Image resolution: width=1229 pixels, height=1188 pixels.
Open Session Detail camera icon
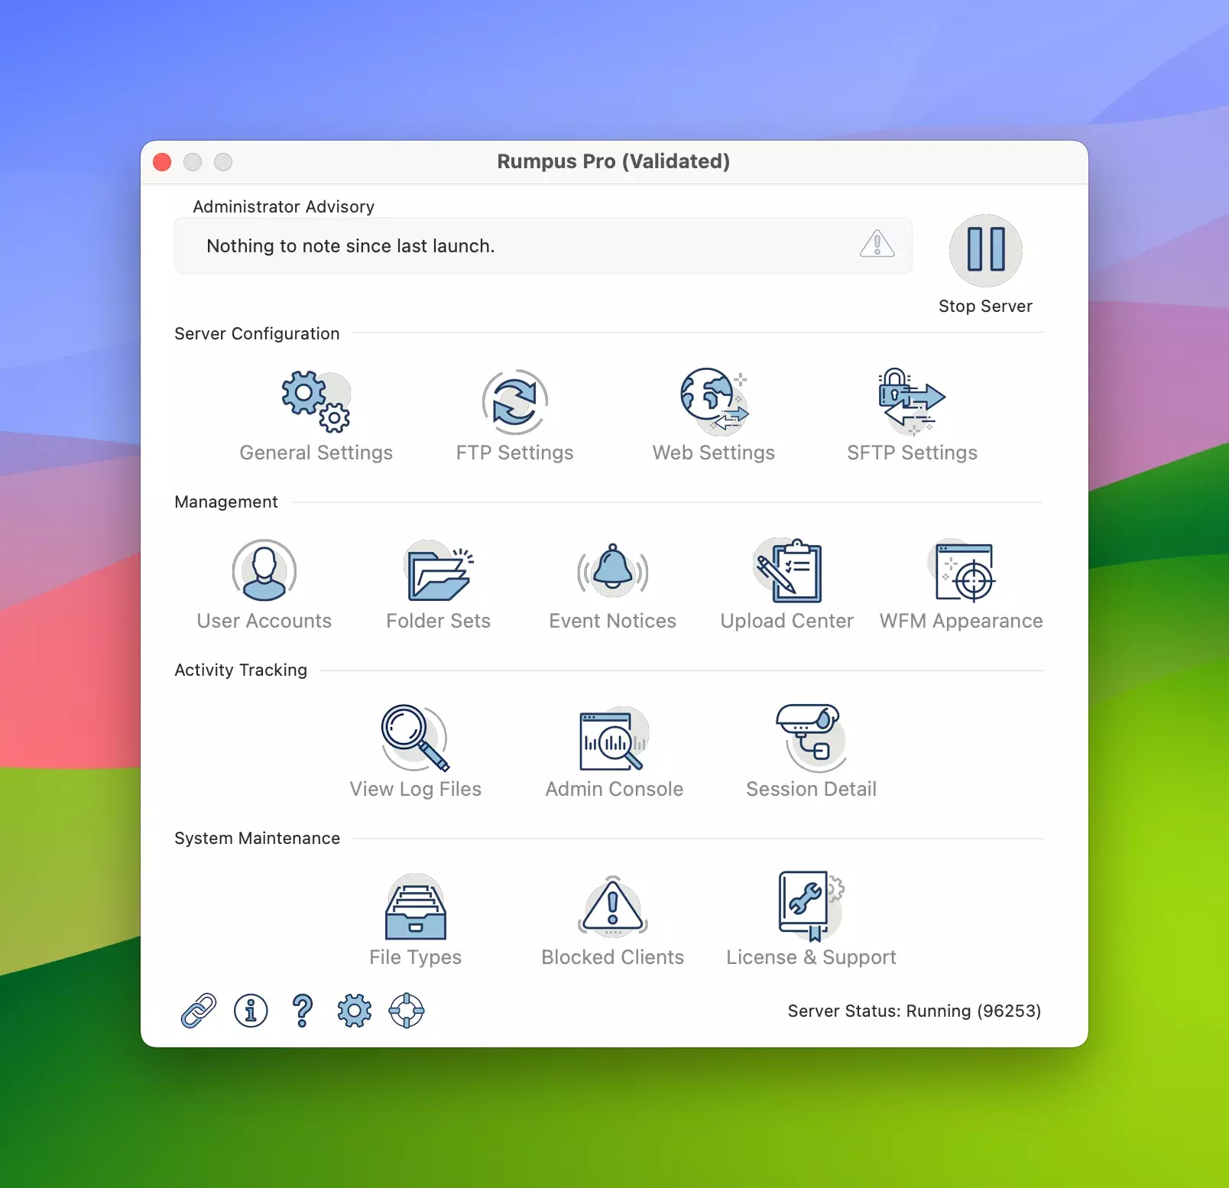pos(811,738)
